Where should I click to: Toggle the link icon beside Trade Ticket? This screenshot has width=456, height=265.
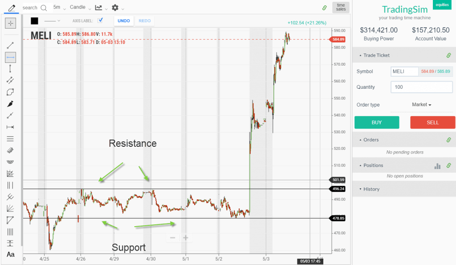point(449,55)
